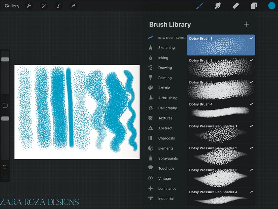The image size is (278, 209).
Task: Select Dotsy Pressure Pen Shader 1
Action: click(221, 133)
